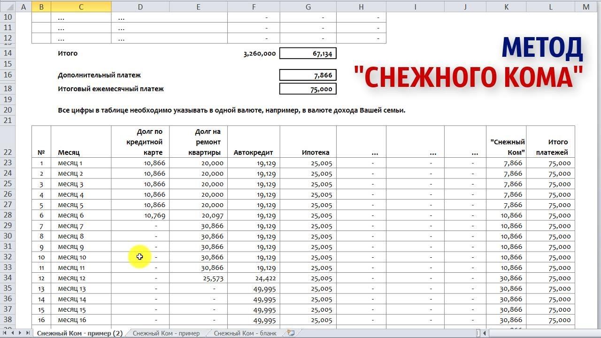Select 'месяц 12' cell
The height and width of the screenshot is (338, 601).
tap(81, 278)
